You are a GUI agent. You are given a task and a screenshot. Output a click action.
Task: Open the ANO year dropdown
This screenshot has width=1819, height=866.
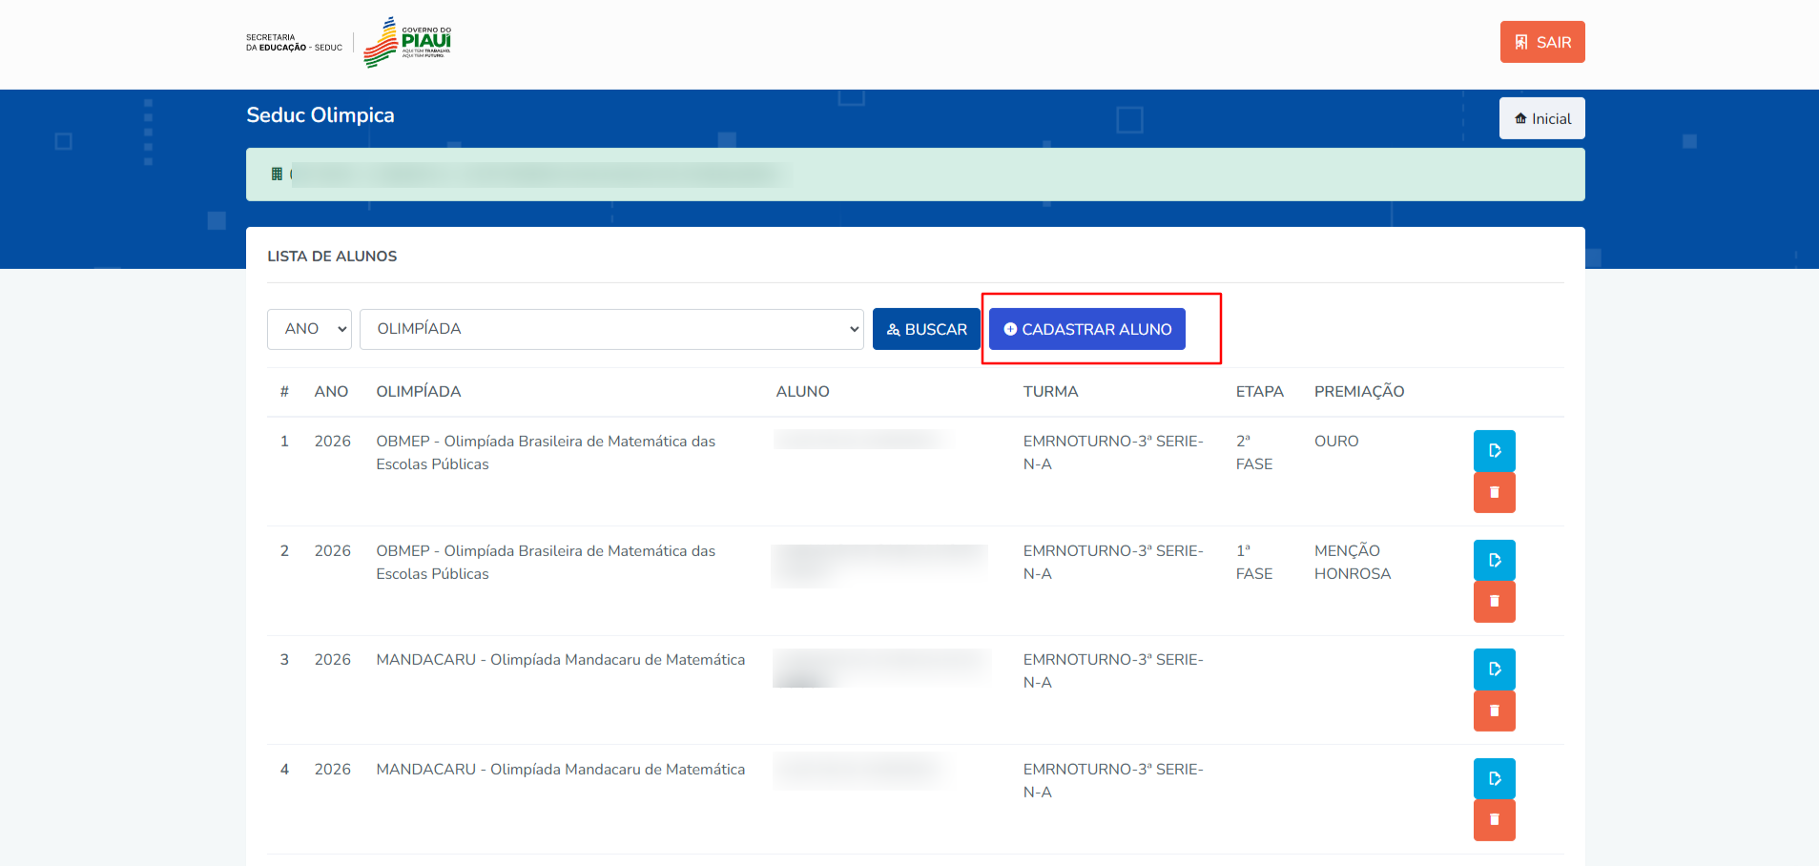coord(309,329)
